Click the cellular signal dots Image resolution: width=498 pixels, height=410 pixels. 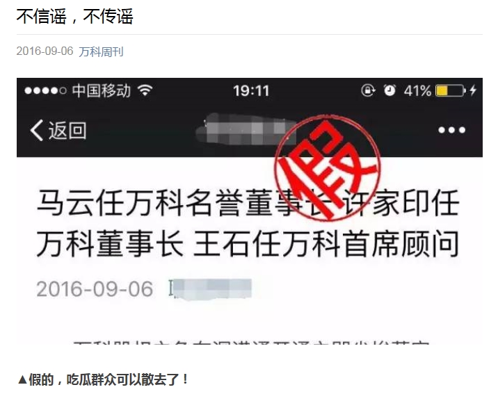[45, 91]
